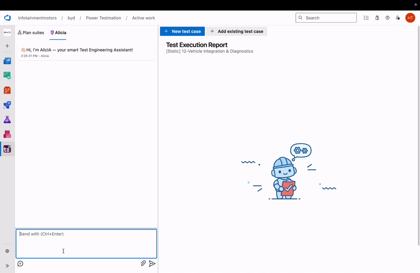
Task: Open the t8 extension in the sidebar
Action: 7,149
